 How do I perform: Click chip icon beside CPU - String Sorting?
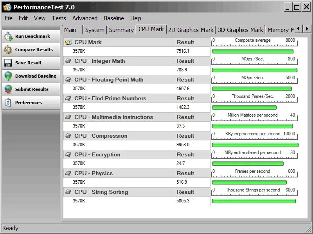pyautogui.click(x=68, y=192)
